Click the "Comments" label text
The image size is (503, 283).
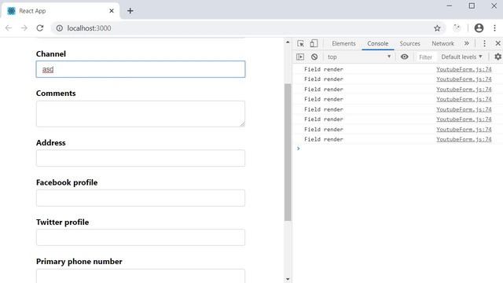[x=56, y=94]
